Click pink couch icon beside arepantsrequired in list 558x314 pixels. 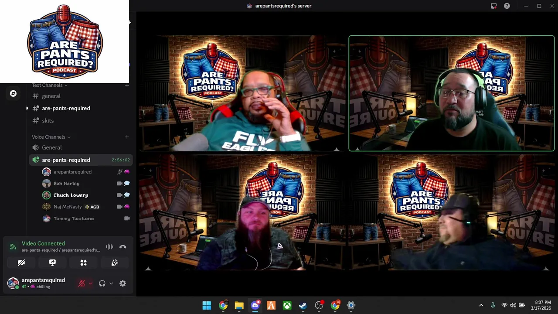click(127, 172)
